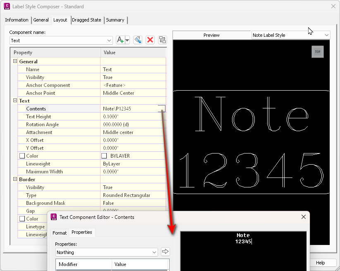Click the Type value Rounded Rectangular
Image resolution: width=340 pixels, height=271 pixels.
click(133, 195)
